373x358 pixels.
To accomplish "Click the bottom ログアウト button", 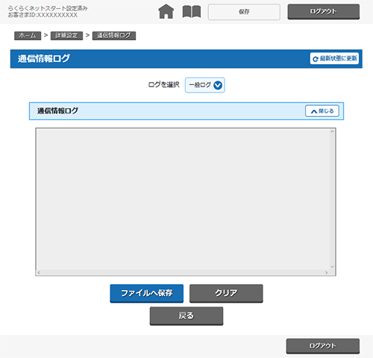I will tap(323, 346).
